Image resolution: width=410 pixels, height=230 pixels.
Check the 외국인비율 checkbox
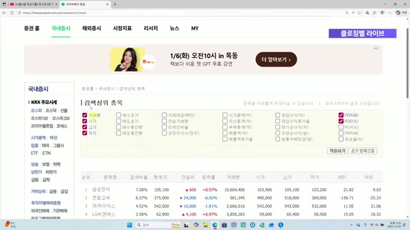tap(164, 127)
